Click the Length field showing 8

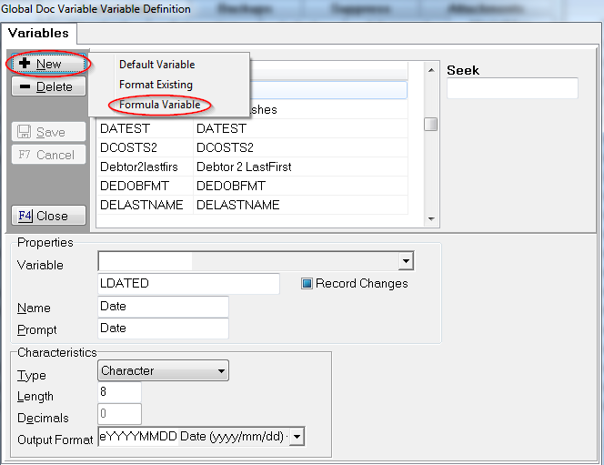[119, 392]
